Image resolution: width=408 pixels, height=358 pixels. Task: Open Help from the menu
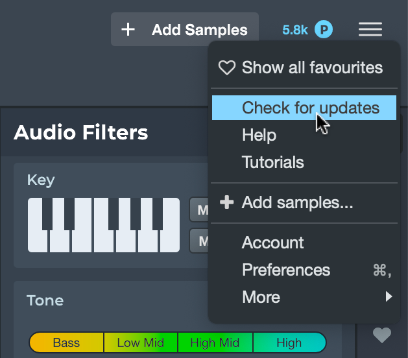259,135
